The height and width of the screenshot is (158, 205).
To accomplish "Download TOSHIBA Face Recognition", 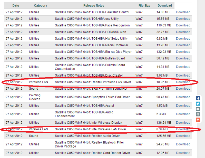I will pyautogui.click(x=183, y=25).
